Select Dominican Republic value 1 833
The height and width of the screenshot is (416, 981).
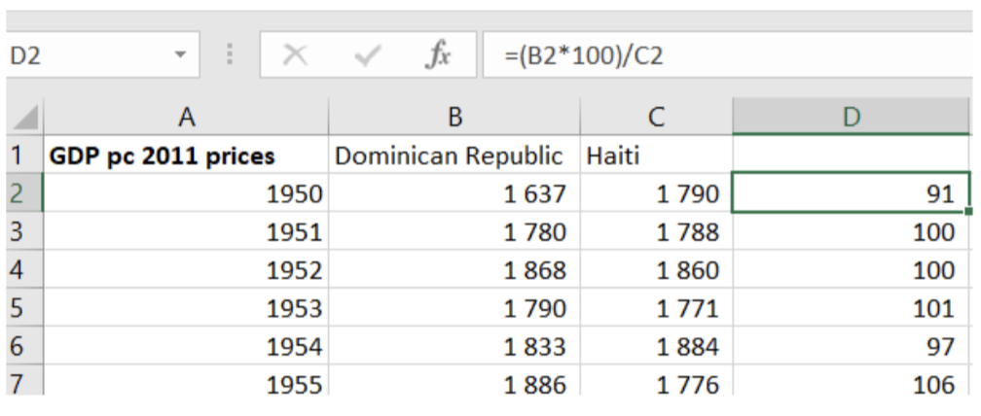coord(454,346)
